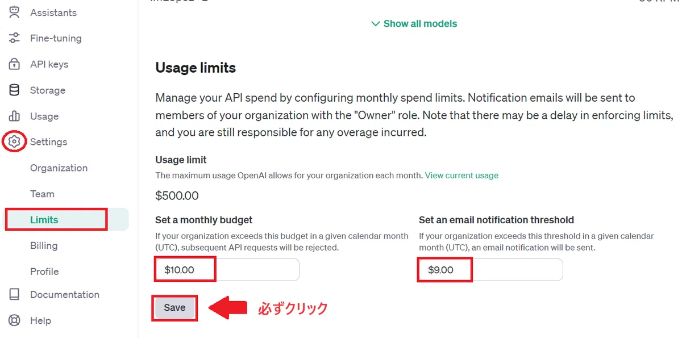682x338 pixels.
Task: Select Organization under Settings
Action: [x=59, y=168]
